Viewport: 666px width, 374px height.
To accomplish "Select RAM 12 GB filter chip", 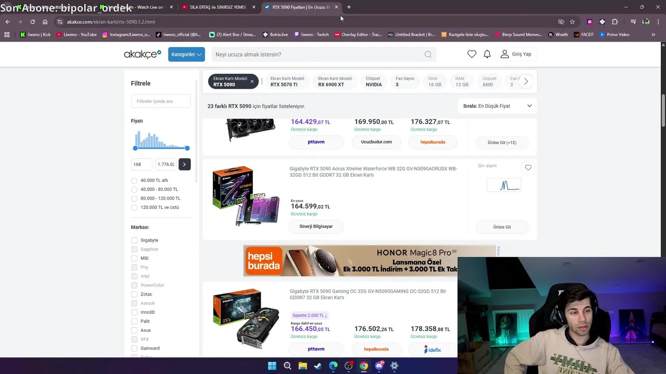I will [462, 82].
